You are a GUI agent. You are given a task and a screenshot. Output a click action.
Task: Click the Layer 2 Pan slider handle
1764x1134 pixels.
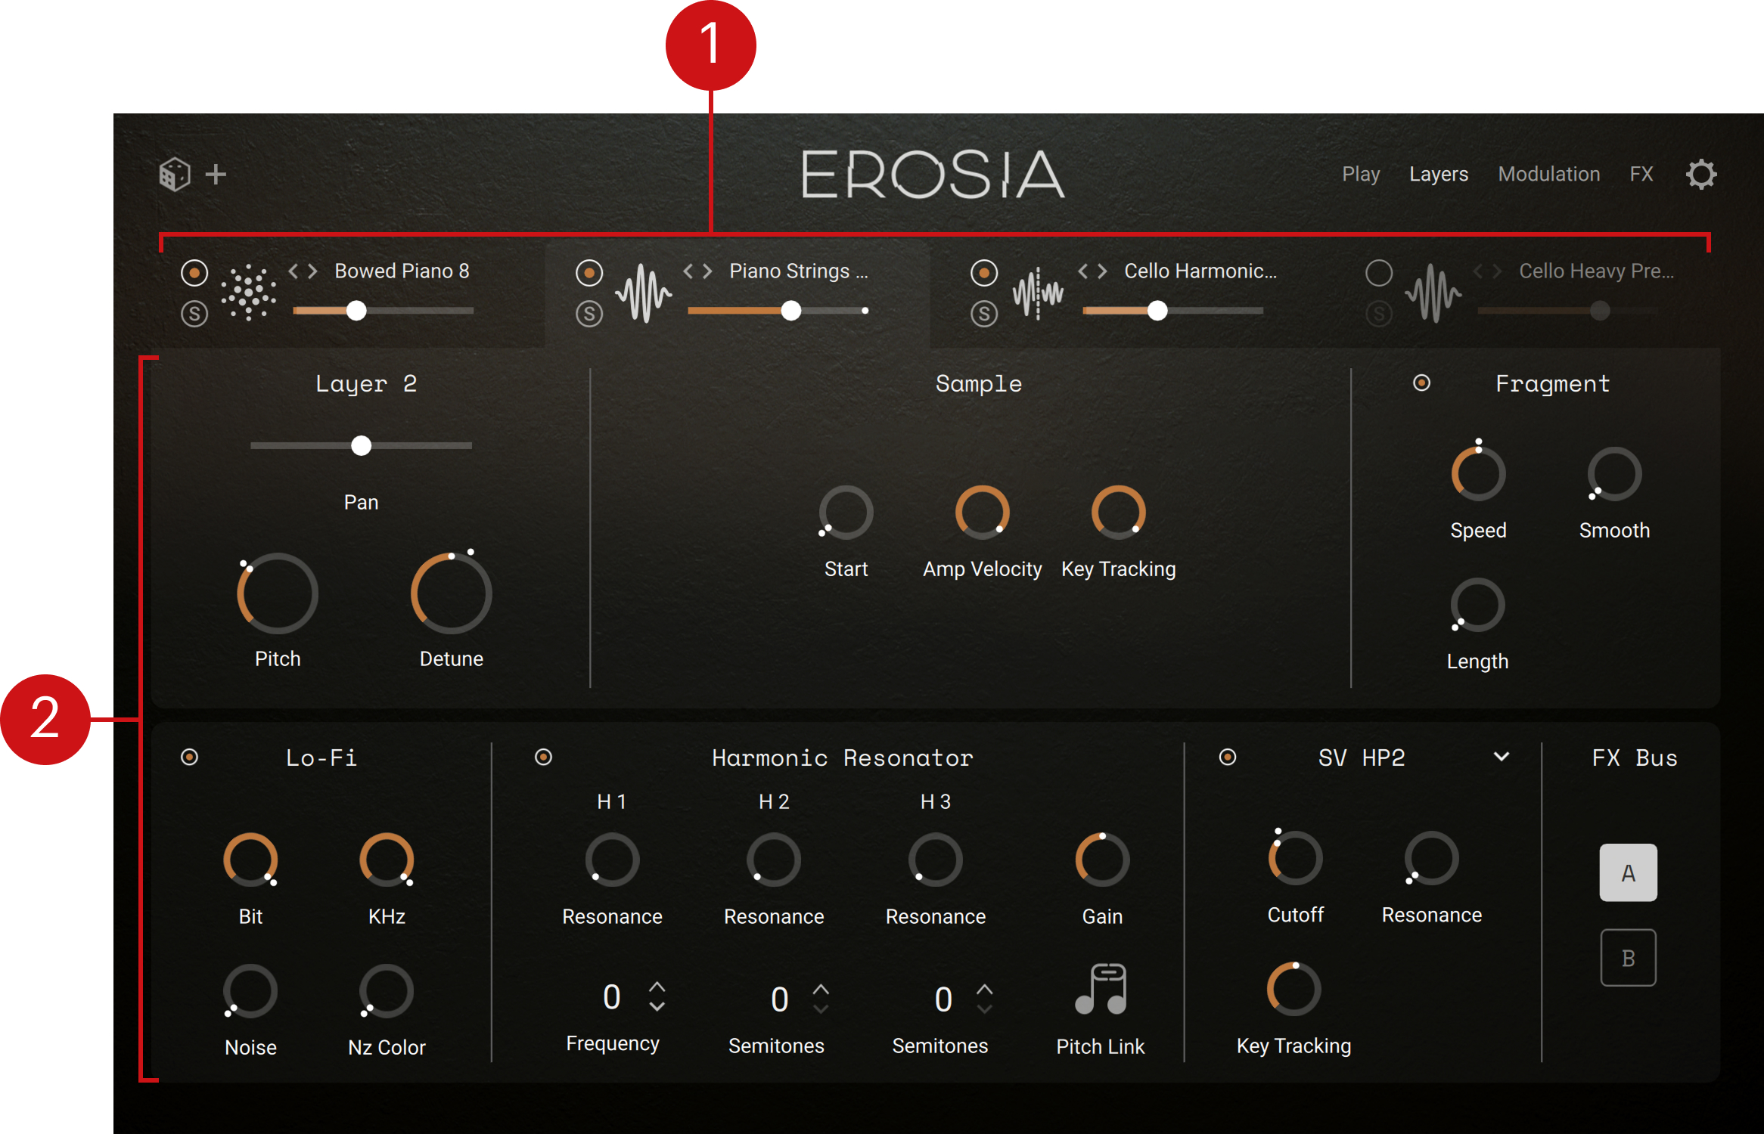pyautogui.click(x=362, y=446)
